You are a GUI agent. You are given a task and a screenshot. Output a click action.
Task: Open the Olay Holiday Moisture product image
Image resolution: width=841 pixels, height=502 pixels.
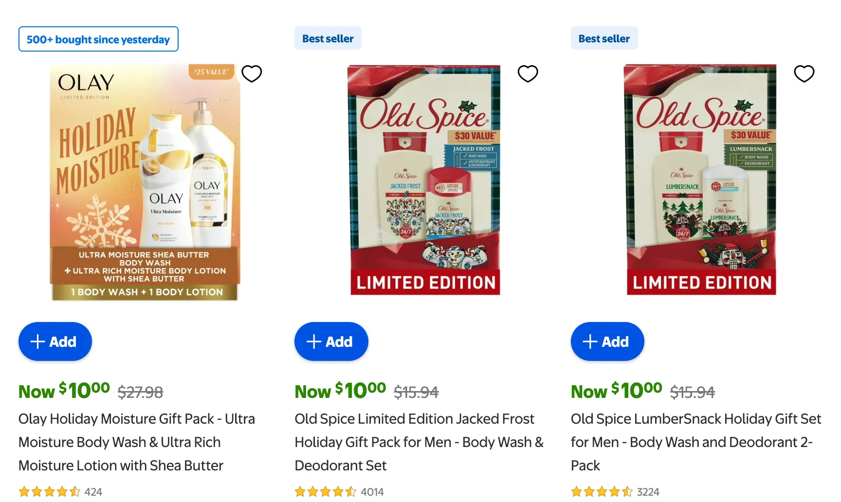click(x=145, y=182)
